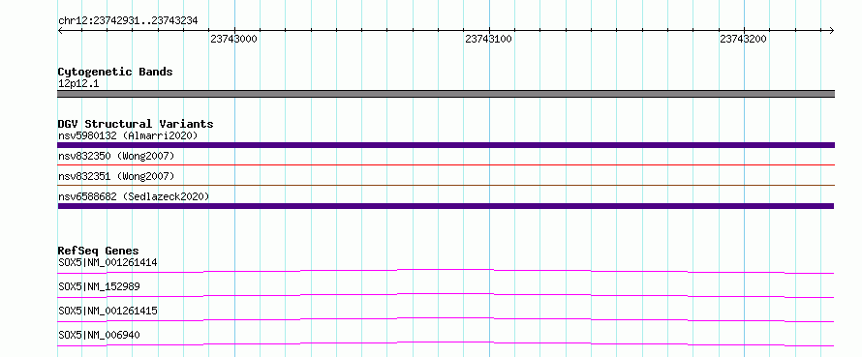This screenshot has width=862, height=357.
Task: Select the DGV Structural Variants track title
Action: pyautogui.click(x=136, y=124)
